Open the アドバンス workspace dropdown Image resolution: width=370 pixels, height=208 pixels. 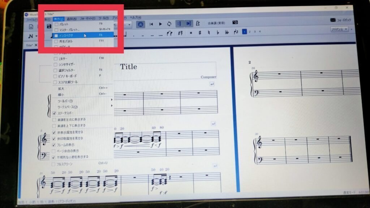click(340, 30)
